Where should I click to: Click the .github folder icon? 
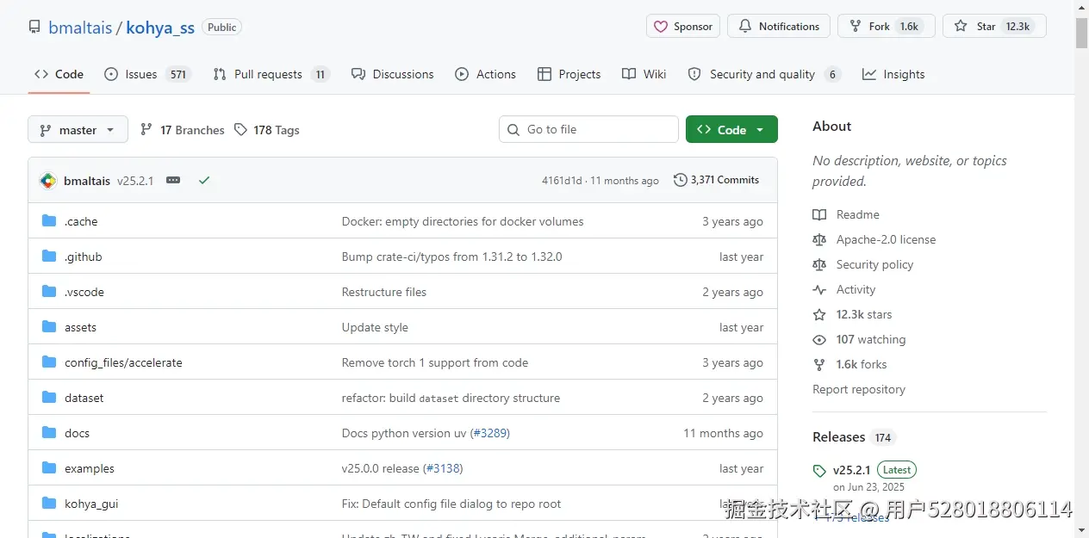[x=49, y=257]
